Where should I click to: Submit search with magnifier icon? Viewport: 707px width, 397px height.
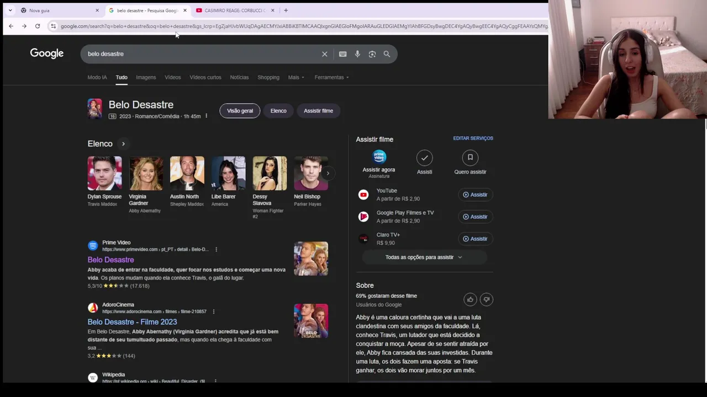[x=387, y=54]
